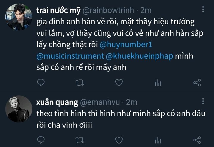Screen dimensions: 214x147
Task: Like the tweet by @rainbowtrinh
Action: tap(119, 83)
